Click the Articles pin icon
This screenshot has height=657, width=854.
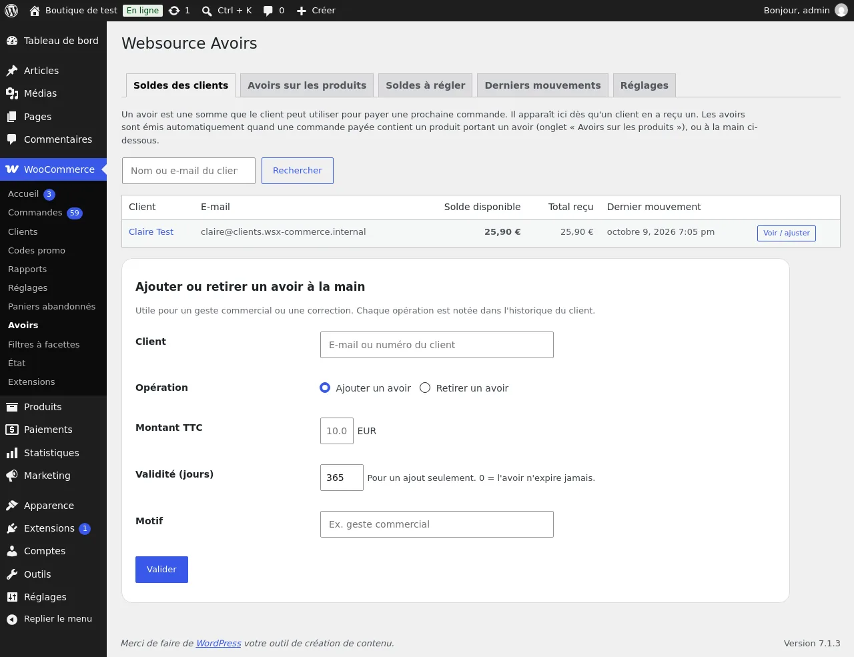[x=12, y=71]
